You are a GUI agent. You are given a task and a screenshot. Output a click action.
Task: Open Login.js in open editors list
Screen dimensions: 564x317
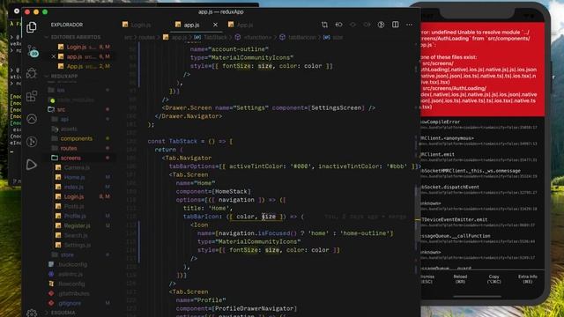(77, 47)
